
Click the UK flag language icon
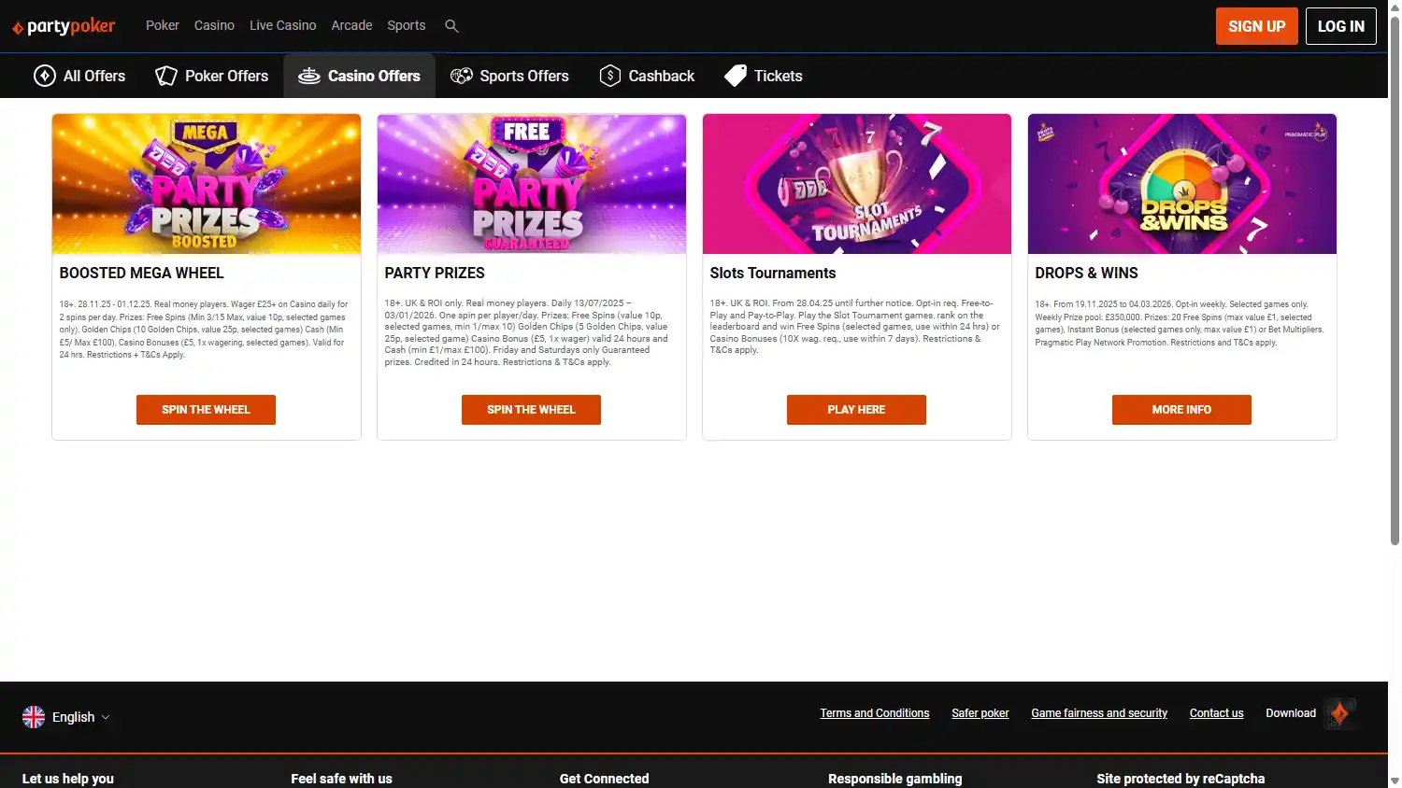point(34,717)
